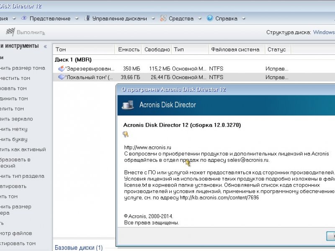Click the Базовые диски (1) section heading
The height and width of the screenshot is (251, 335).
tap(79, 248)
